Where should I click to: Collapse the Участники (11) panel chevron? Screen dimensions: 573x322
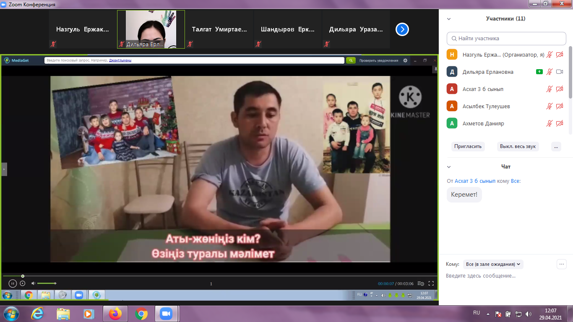point(449,19)
